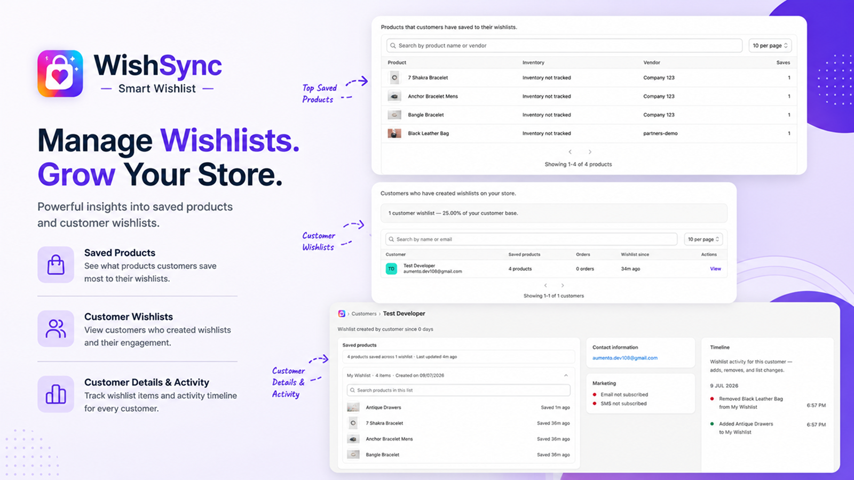Select the Bangle Bracelet name in the products table
The height and width of the screenshot is (480, 854).
point(426,115)
